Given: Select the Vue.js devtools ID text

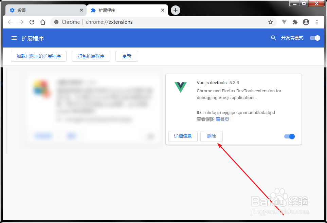Looking at the screenshot, I should coord(236,113).
